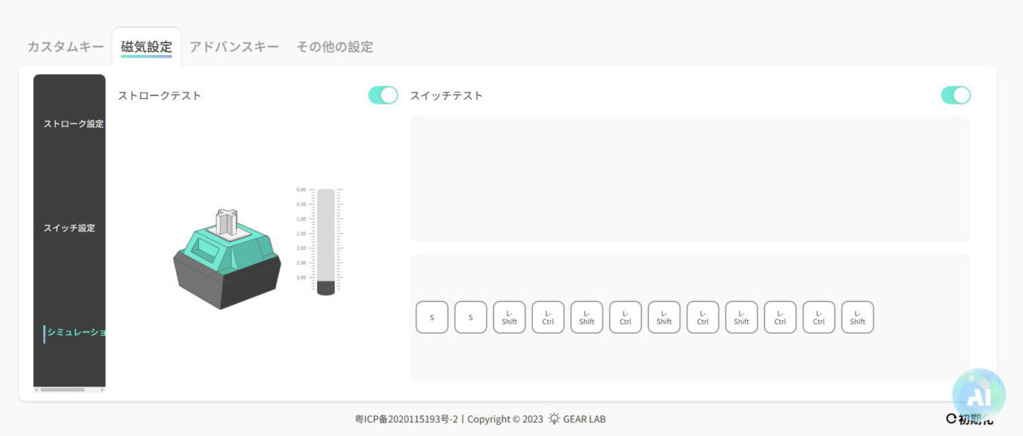Click the empty switch test display panel
1023x436 pixels.
pyautogui.click(x=690, y=178)
